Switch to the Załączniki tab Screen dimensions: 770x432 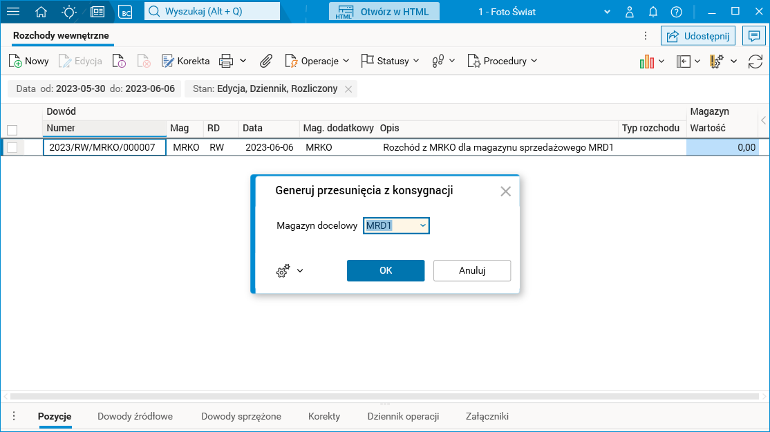pyautogui.click(x=487, y=416)
